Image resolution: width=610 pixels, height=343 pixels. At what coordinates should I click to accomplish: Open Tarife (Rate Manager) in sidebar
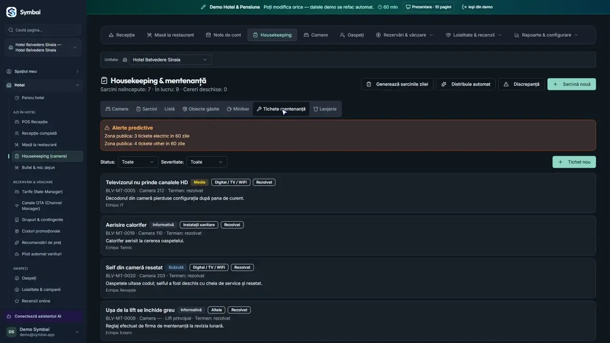(x=47, y=192)
